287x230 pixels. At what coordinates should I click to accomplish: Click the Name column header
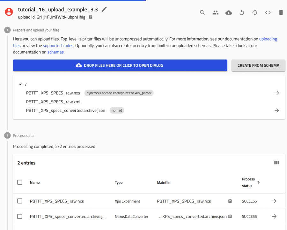click(35, 183)
